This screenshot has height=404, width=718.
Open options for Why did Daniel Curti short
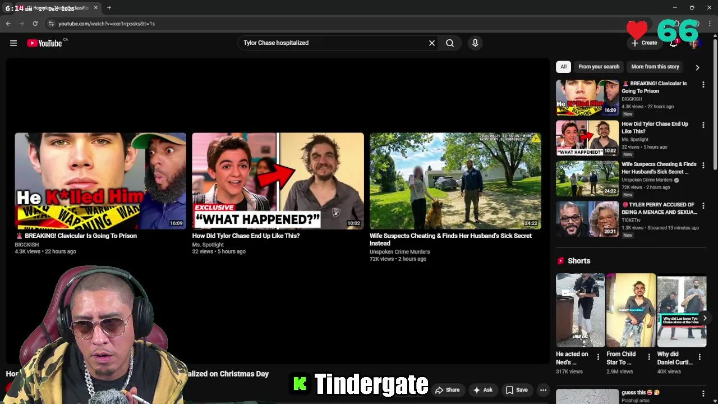pos(699,357)
